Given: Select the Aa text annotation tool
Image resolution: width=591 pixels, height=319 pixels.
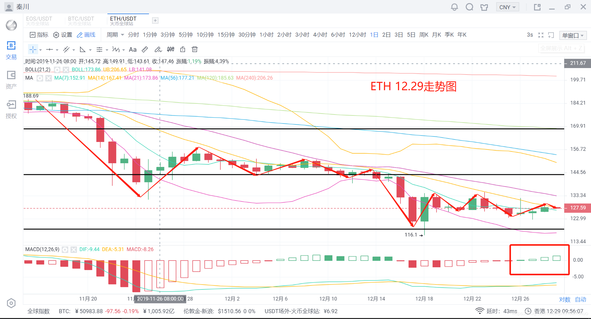Looking at the screenshot, I should [x=133, y=49].
